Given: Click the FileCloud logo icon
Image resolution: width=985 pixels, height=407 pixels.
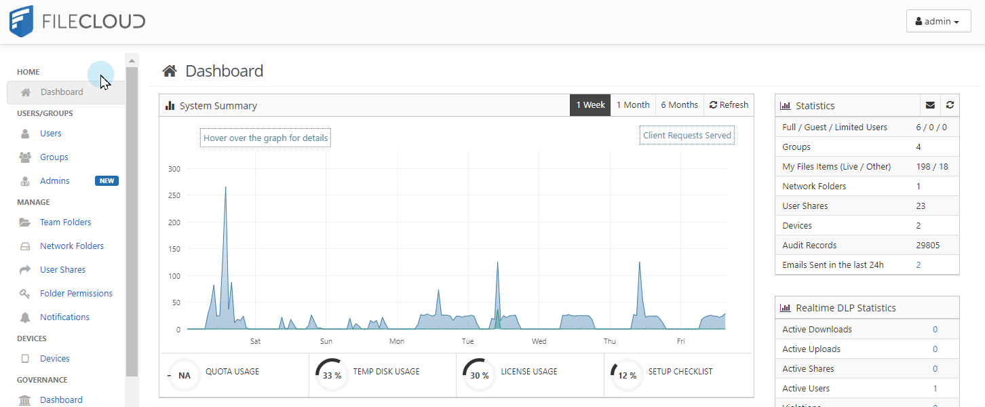Looking at the screenshot, I should tap(22, 21).
